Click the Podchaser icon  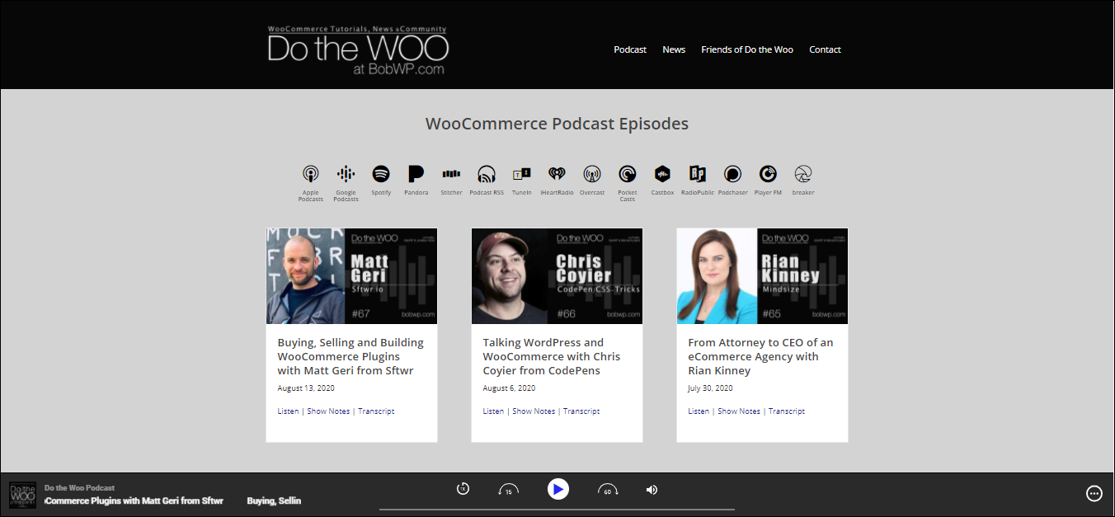click(x=732, y=174)
